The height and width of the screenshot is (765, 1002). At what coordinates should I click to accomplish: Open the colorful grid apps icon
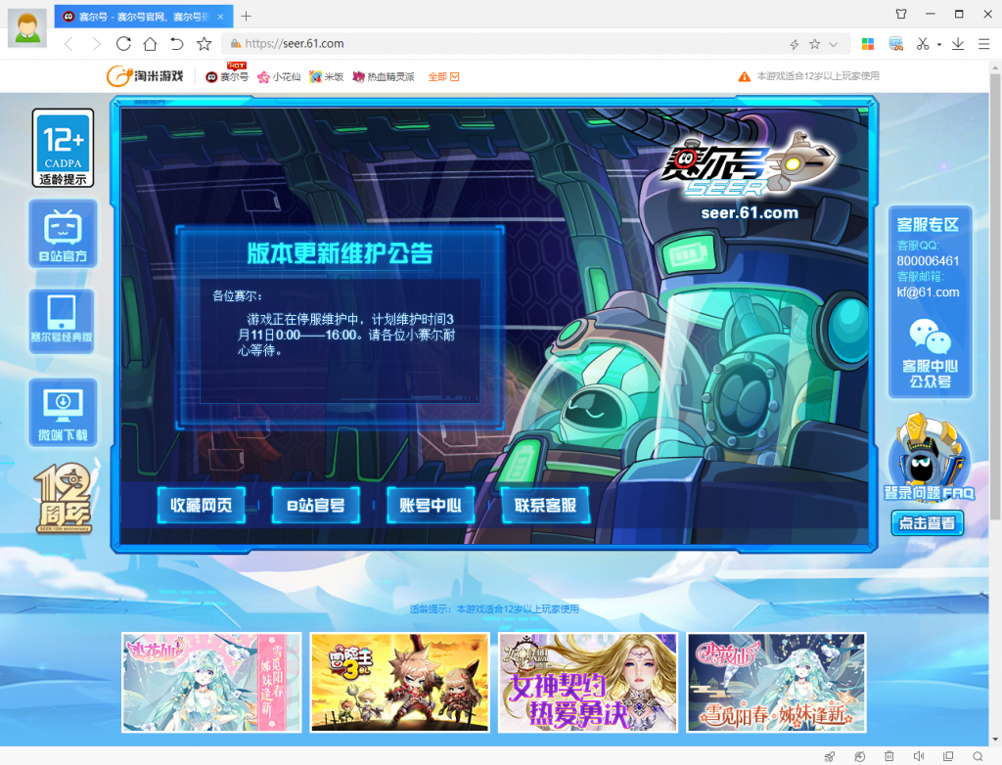tap(868, 44)
